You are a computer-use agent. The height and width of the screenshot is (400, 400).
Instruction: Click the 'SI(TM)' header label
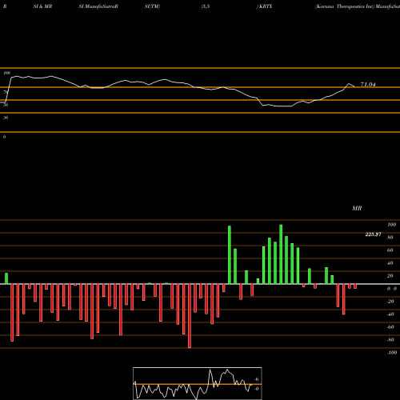click(152, 6)
